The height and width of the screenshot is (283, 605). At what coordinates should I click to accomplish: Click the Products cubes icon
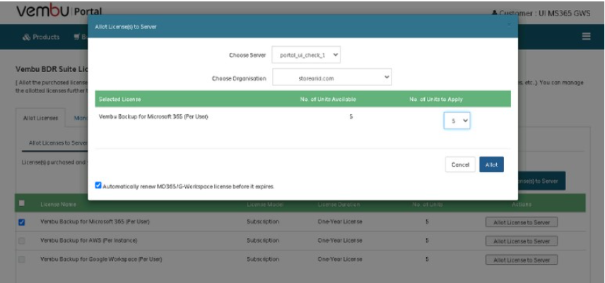click(26, 37)
